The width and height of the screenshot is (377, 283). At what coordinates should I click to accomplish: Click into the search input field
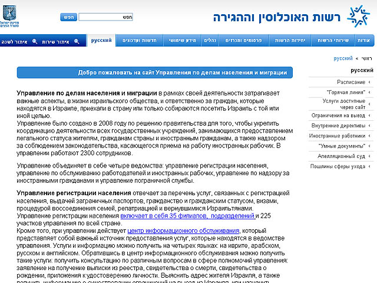pyautogui.click(x=105, y=17)
